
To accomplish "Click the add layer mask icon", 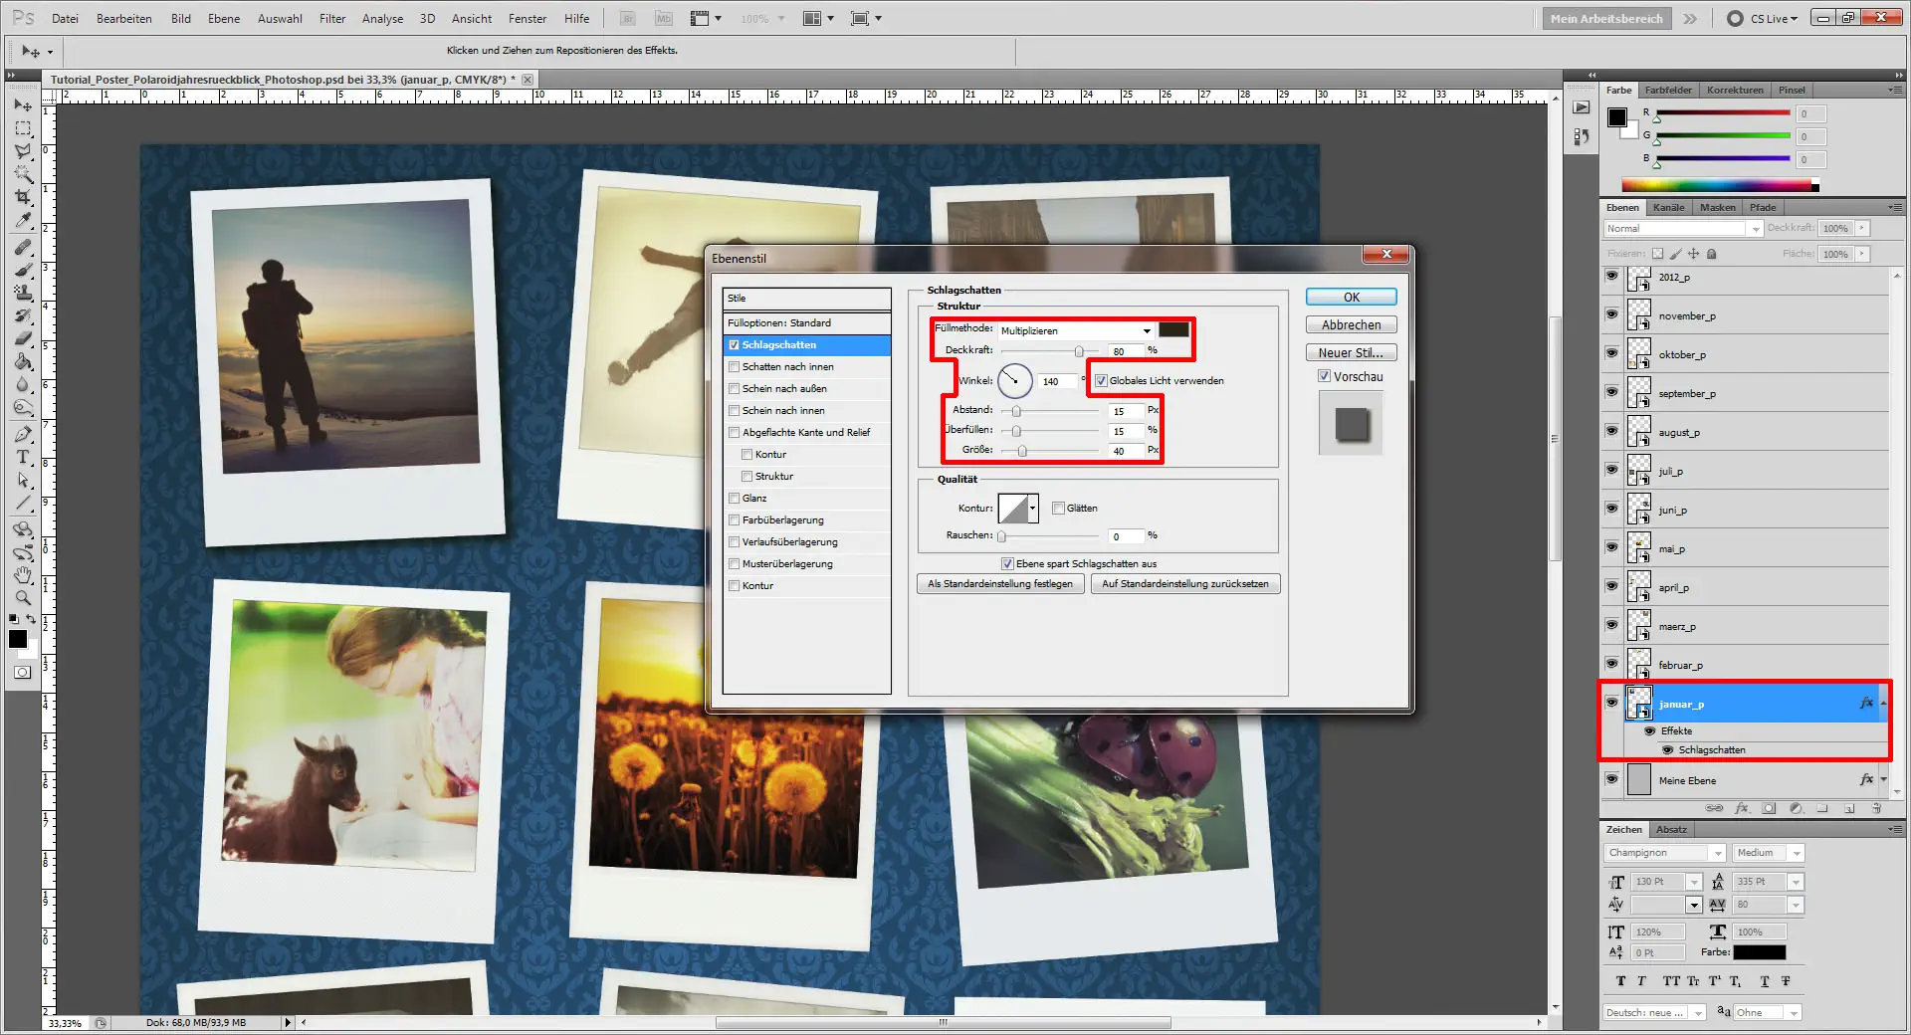I will click(x=1769, y=808).
